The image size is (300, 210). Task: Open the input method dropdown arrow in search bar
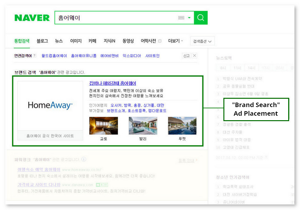tap(190, 18)
